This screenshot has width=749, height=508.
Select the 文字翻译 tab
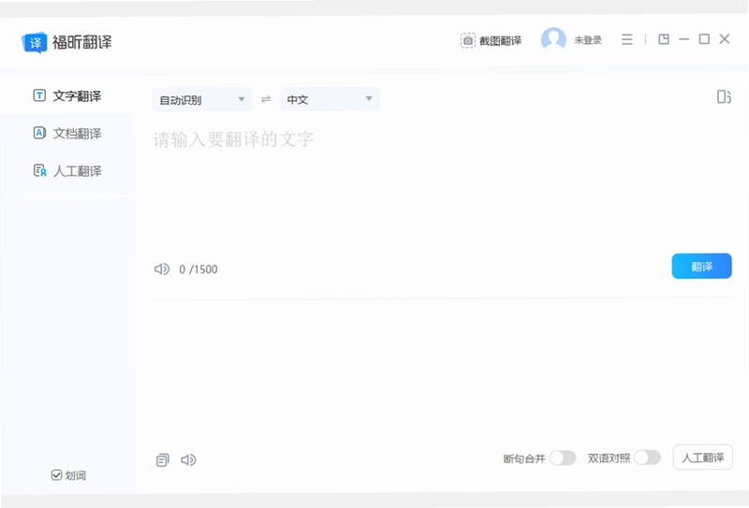point(67,95)
